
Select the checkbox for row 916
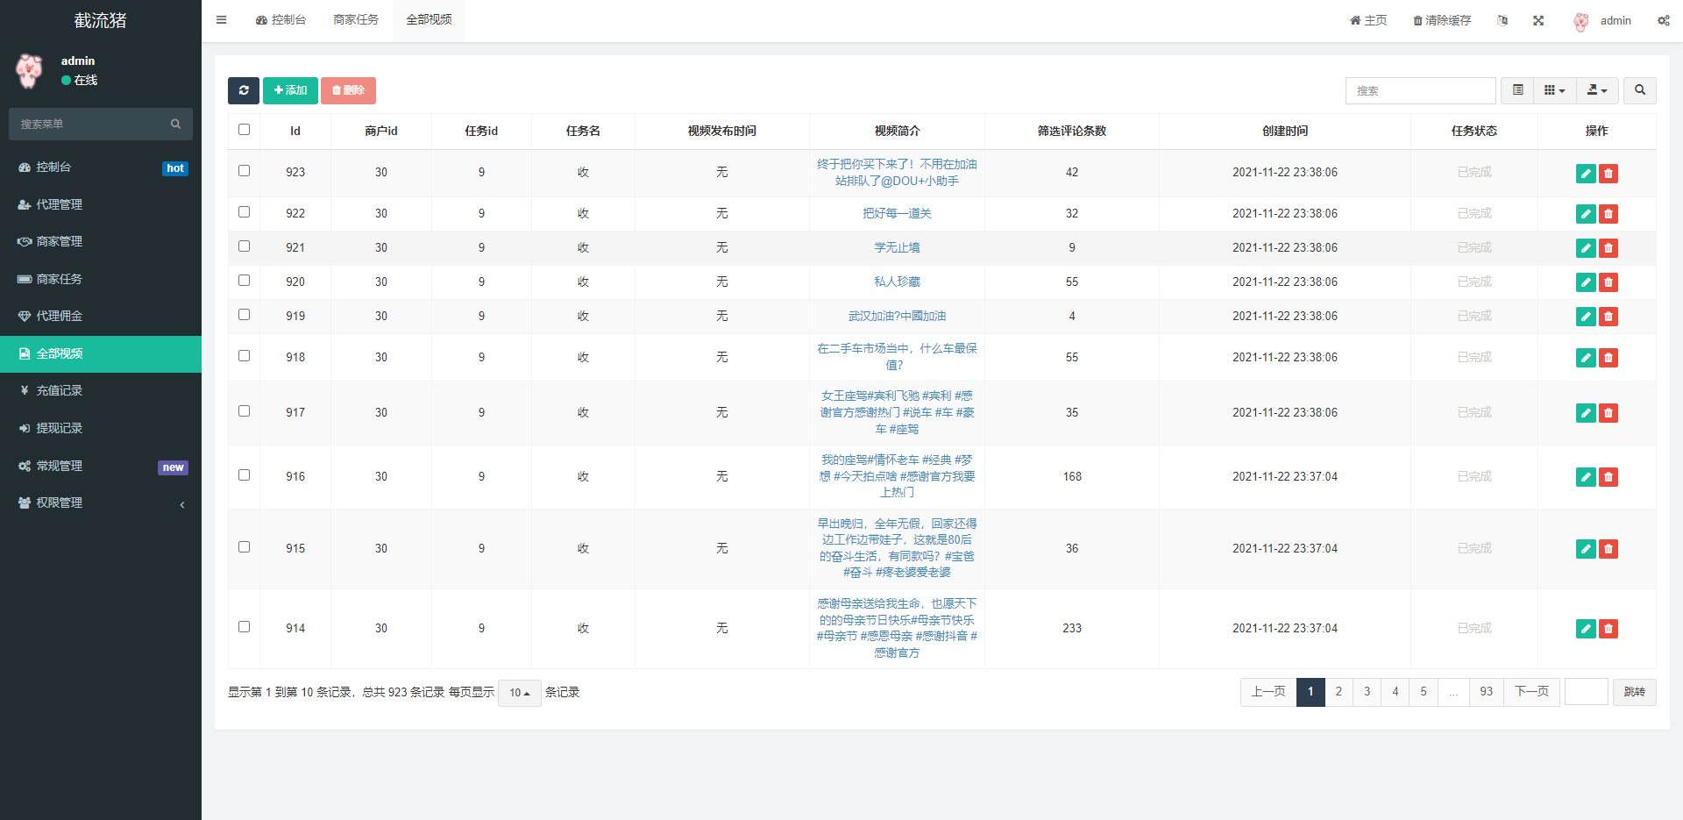pyautogui.click(x=245, y=475)
